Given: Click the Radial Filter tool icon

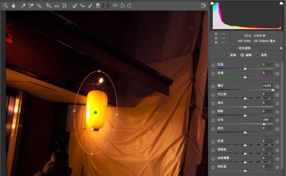Looking at the screenshot, I should click(x=105, y=6).
